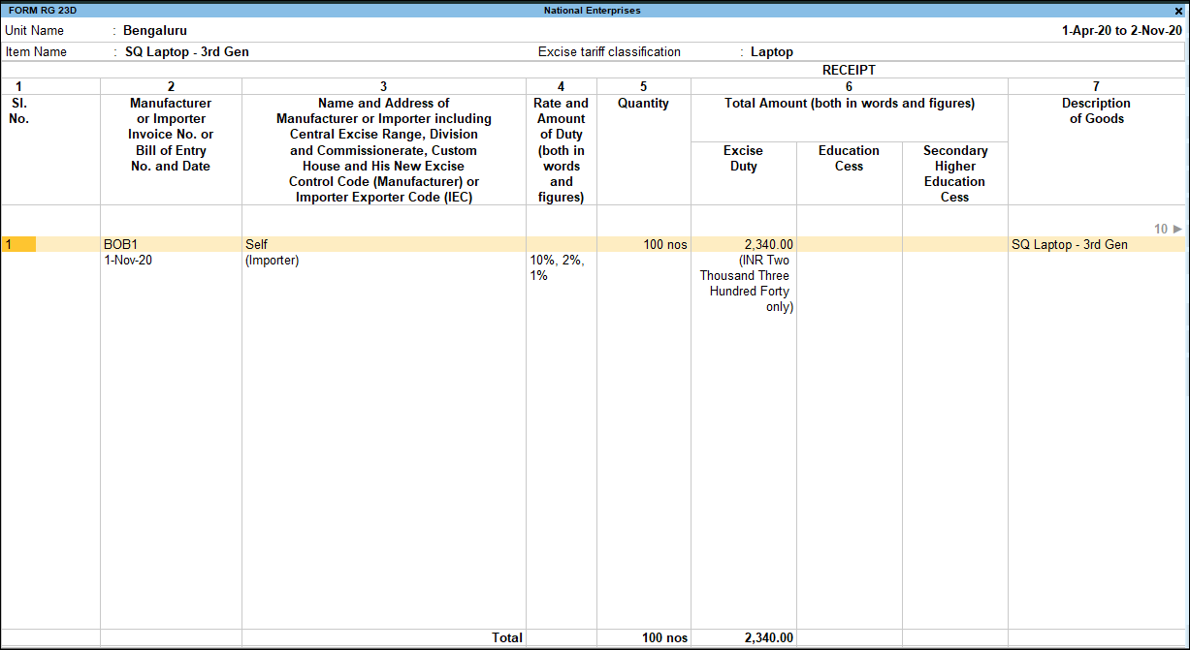Click the Description of Goods header
Viewport: 1190px width, 650px height.
[1096, 111]
